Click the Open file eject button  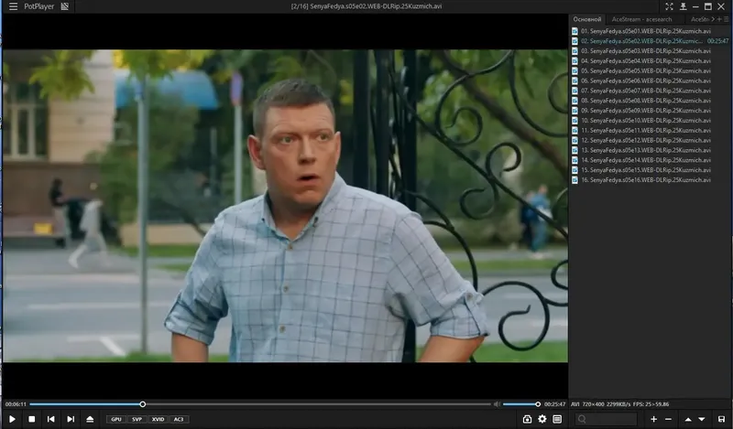[x=90, y=419]
